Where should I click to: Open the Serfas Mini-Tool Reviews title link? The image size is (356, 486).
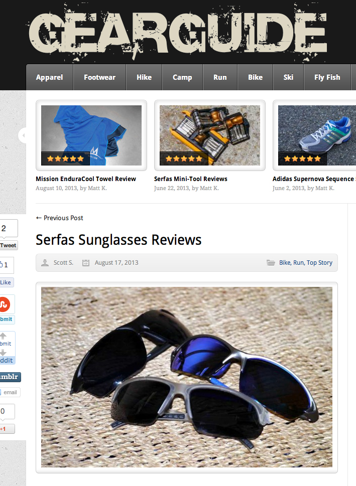click(x=191, y=179)
